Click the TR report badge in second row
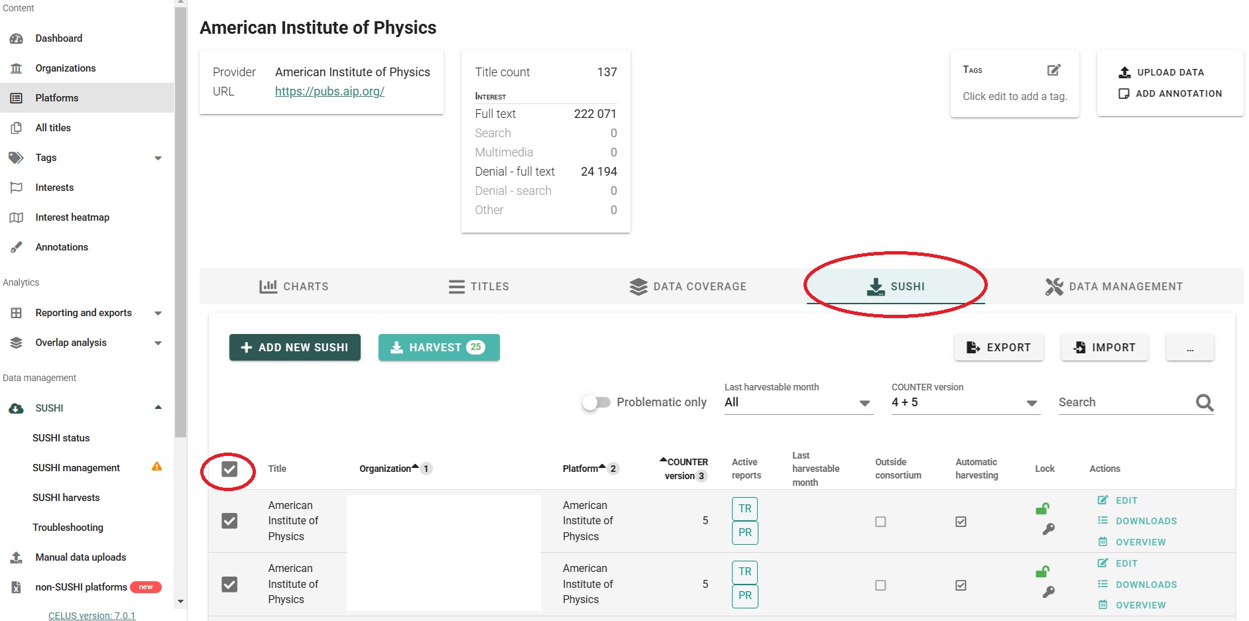This screenshot has height=621, width=1249. click(745, 571)
